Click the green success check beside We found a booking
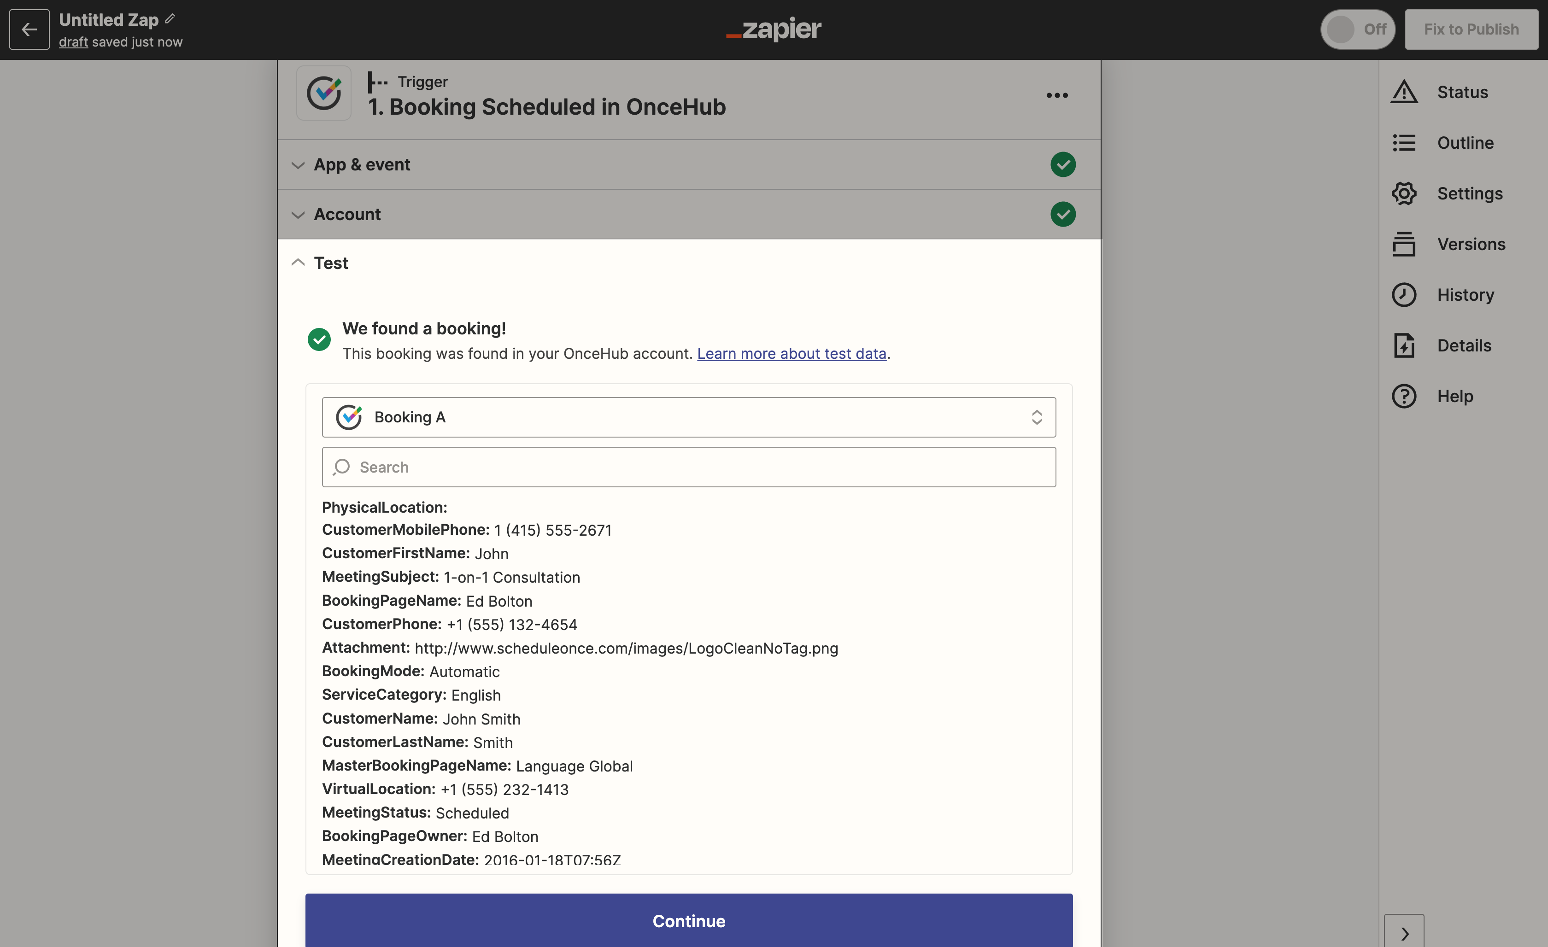This screenshot has width=1548, height=947. point(319,340)
